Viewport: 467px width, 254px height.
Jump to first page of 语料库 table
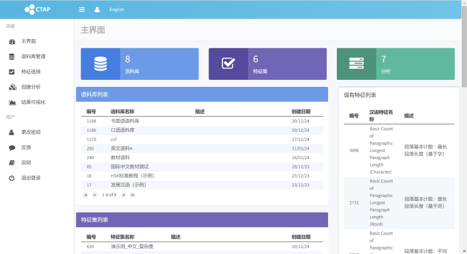86,195
